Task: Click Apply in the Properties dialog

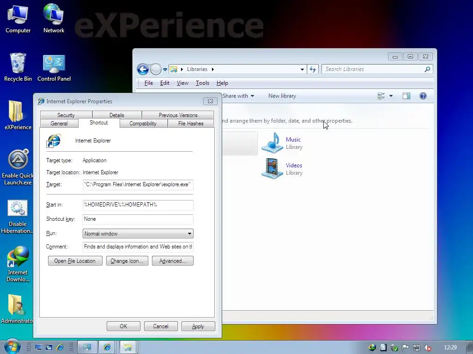Action: [198, 326]
